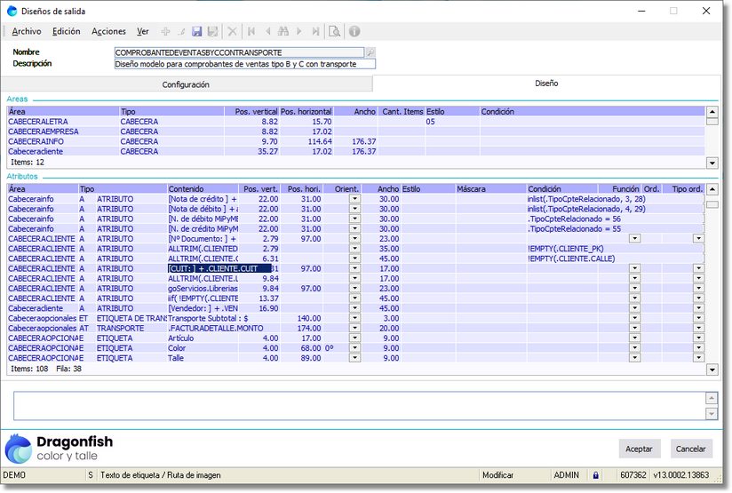Click lookup icon beside Nombre field
The height and width of the screenshot is (493, 732).
pos(370,52)
